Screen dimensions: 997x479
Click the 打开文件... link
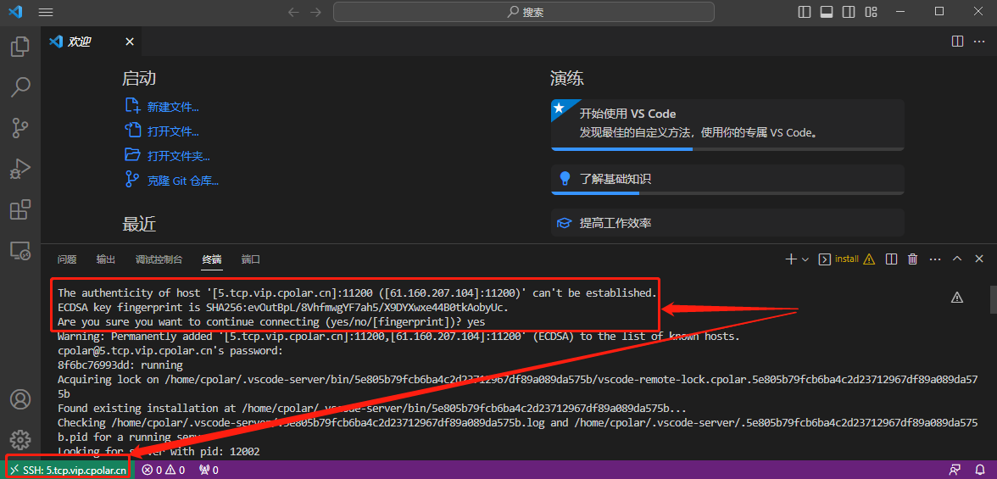(x=173, y=131)
